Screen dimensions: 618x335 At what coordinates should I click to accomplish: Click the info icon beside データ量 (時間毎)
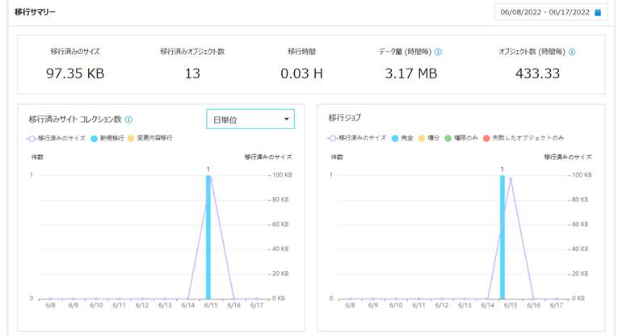point(438,52)
